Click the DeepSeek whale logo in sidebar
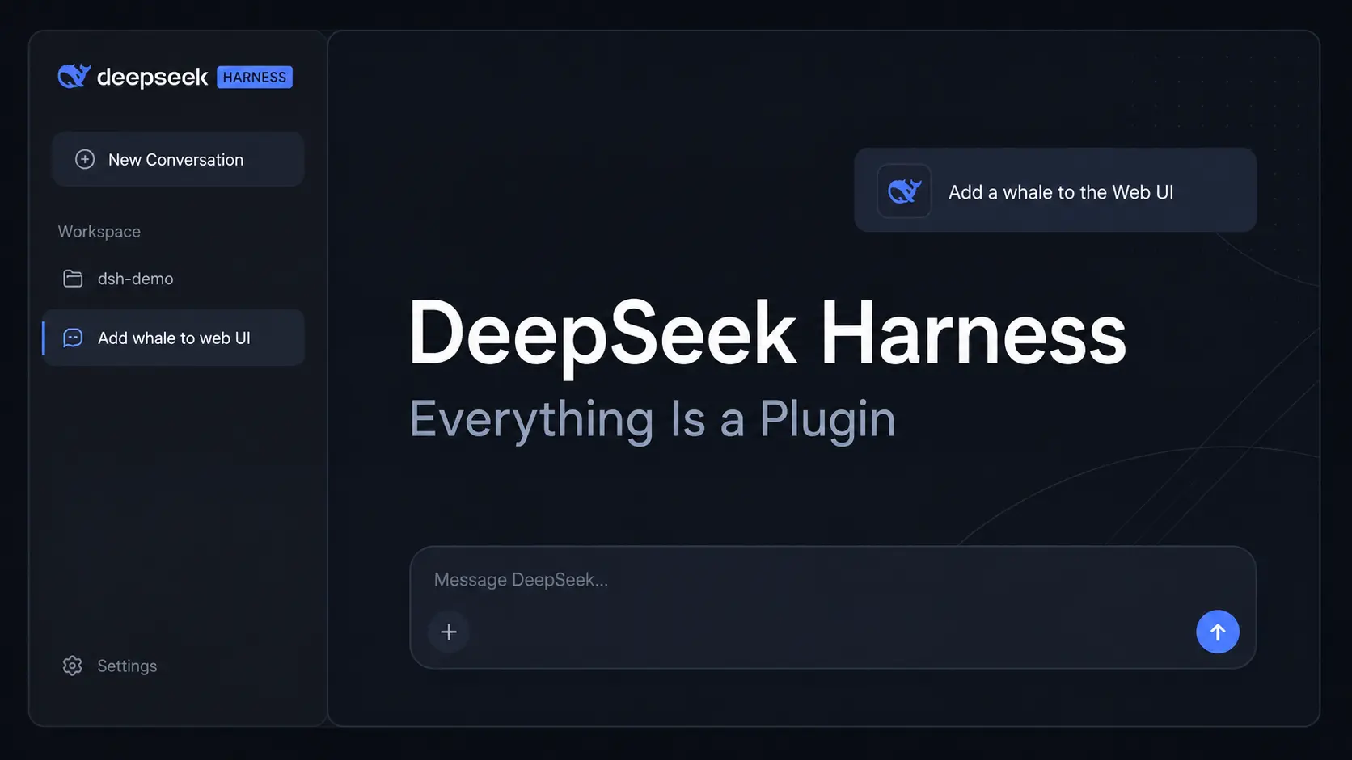Image resolution: width=1352 pixels, height=760 pixels. pyautogui.click(x=74, y=77)
